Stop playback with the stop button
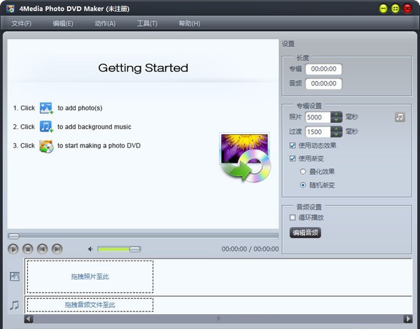Screen dimensions: 420x329 27,249
